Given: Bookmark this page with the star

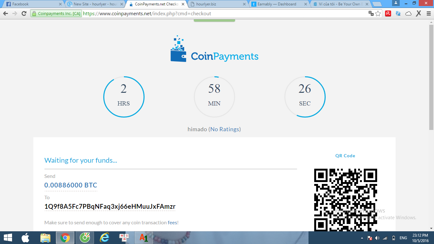Looking at the screenshot, I should (x=378, y=14).
